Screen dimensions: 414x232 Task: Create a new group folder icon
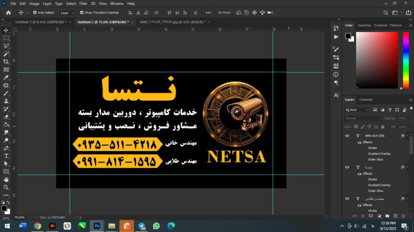point(387,216)
